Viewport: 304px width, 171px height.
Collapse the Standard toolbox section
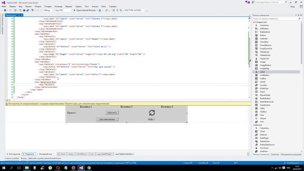coord(254,22)
